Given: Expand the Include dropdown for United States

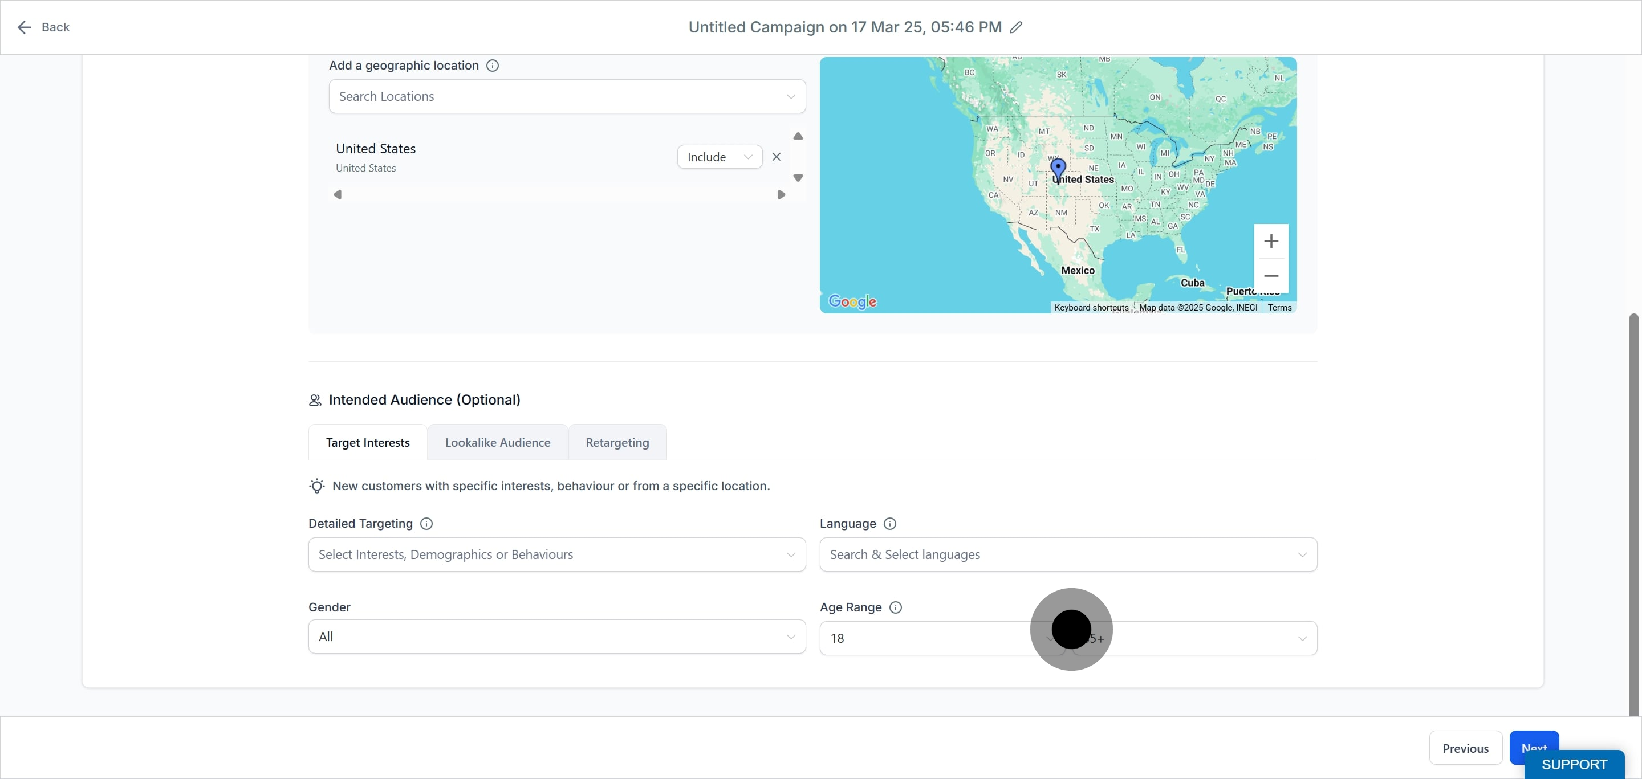Looking at the screenshot, I should (720, 157).
